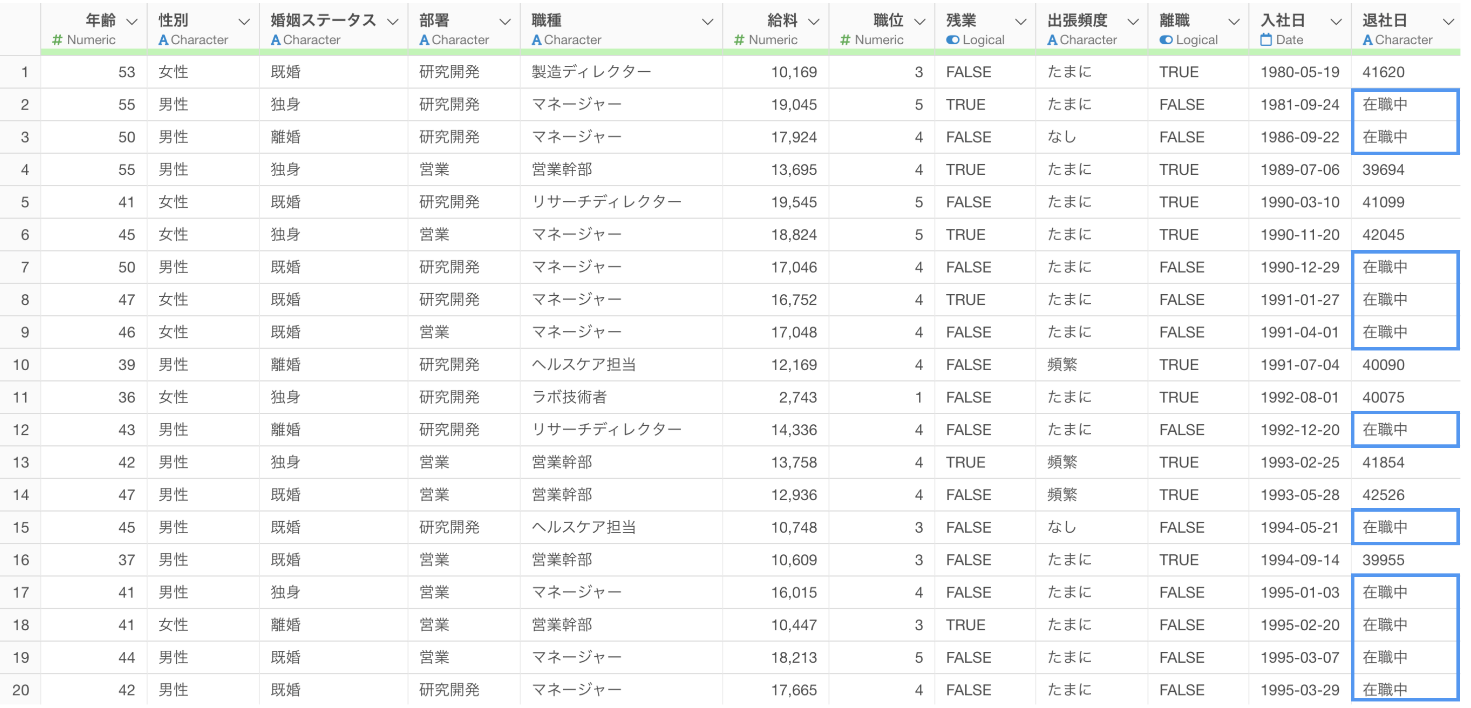Viewport: 1471px width, 708px height.
Task: Click 入社日 cell 1995-03-29
Action: 1300,690
